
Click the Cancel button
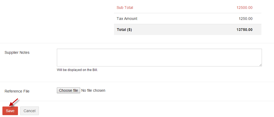click(29, 111)
